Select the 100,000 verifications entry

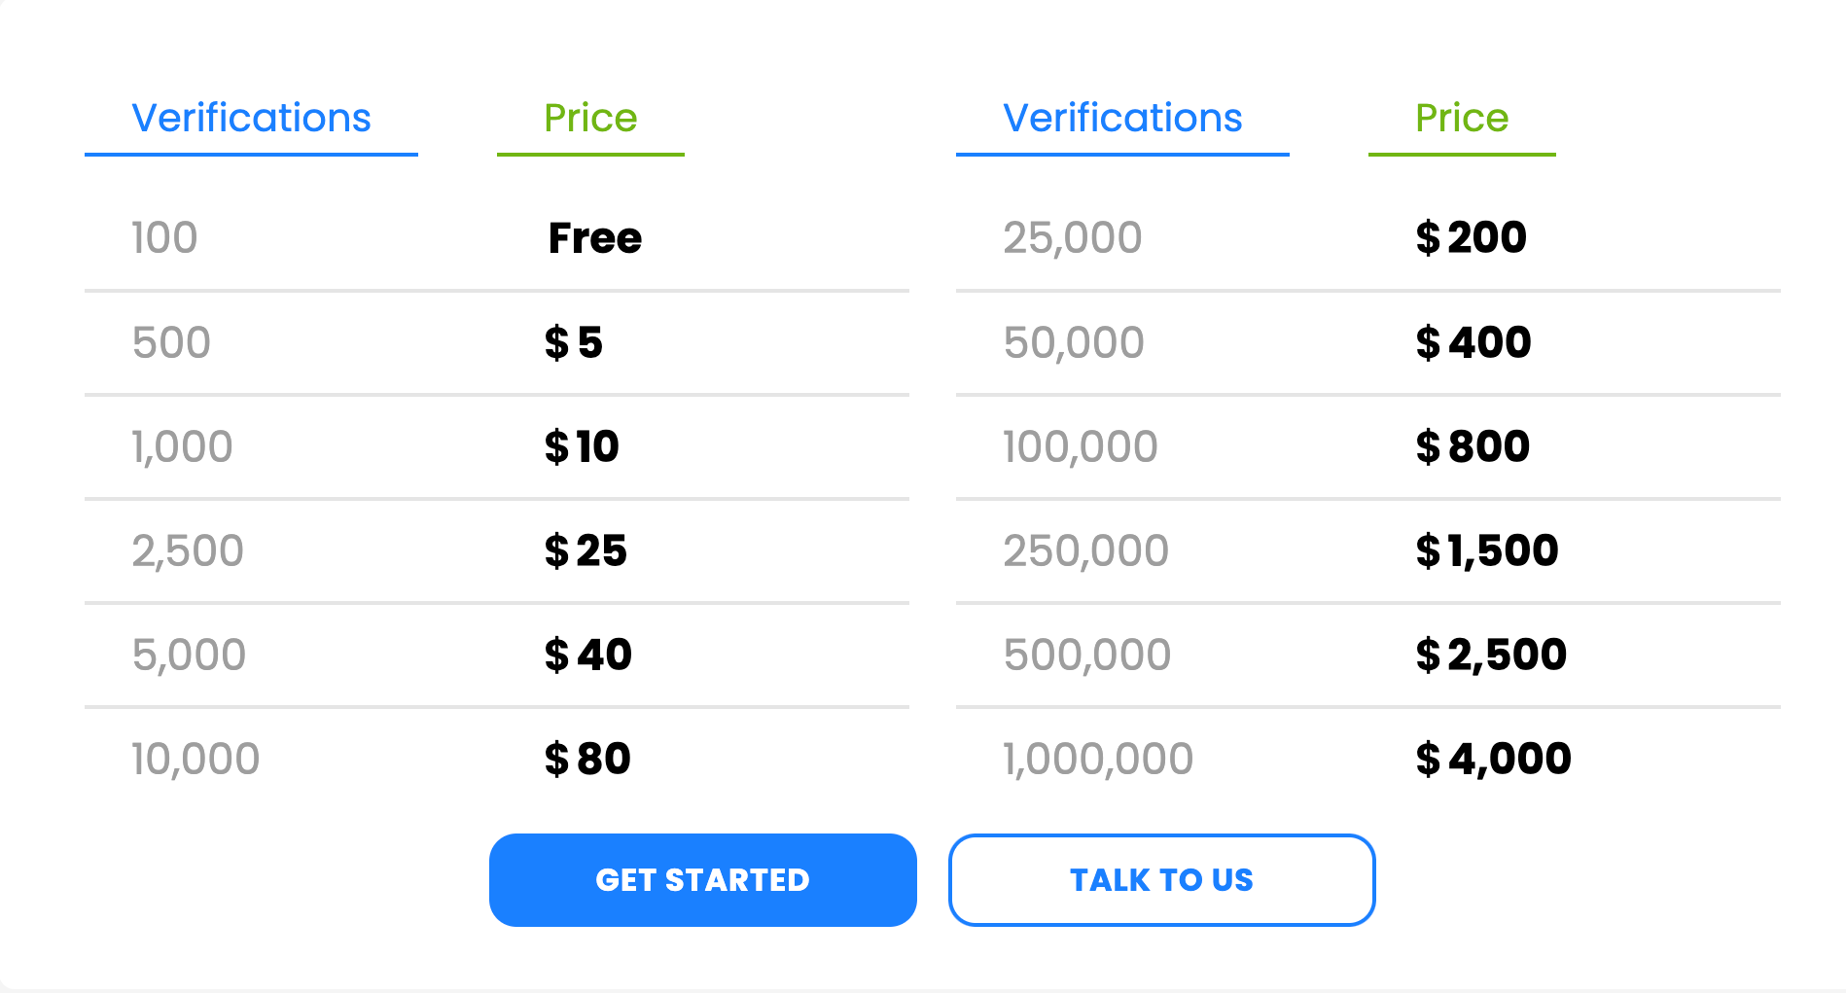tap(1080, 447)
